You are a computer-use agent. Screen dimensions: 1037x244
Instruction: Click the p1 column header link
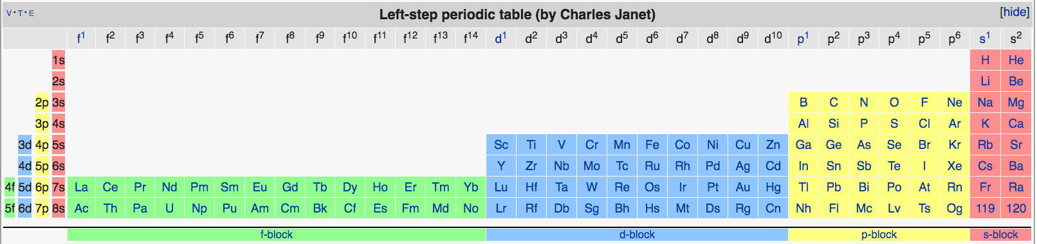803,39
